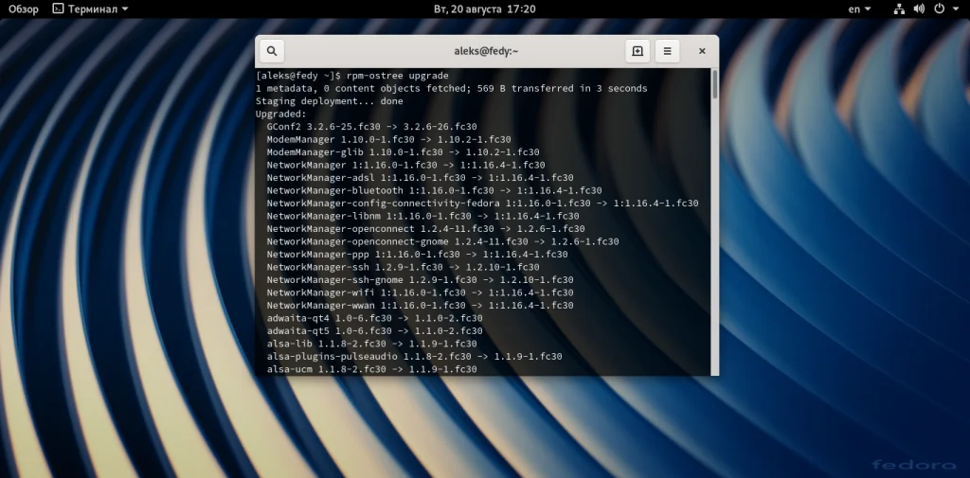Expand the system menu arrow beside power
This screenshot has height=478, width=970.
pyautogui.click(x=956, y=9)
